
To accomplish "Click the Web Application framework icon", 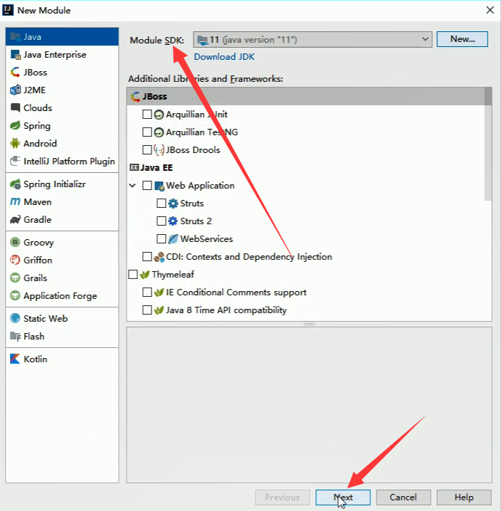I will pyautogui.click(x=159, y=186).
